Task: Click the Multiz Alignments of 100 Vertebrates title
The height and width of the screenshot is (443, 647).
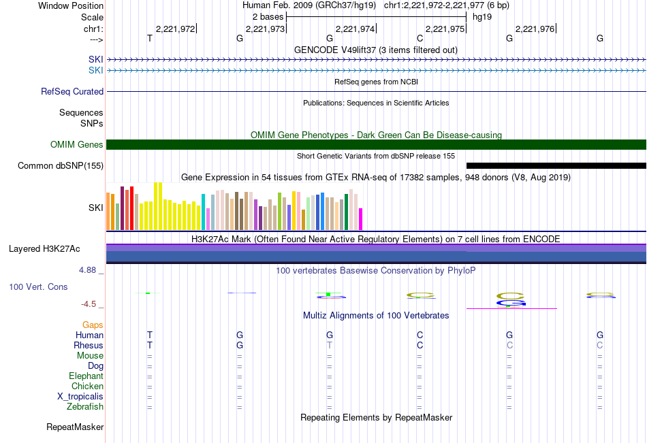Action: coord(376,316)
